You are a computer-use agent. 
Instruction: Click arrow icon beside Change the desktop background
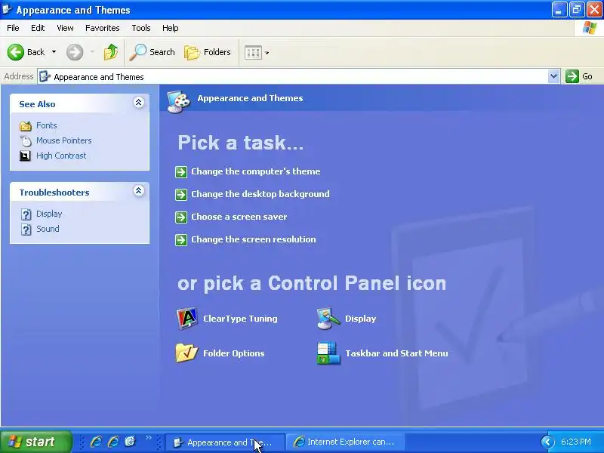181,195
